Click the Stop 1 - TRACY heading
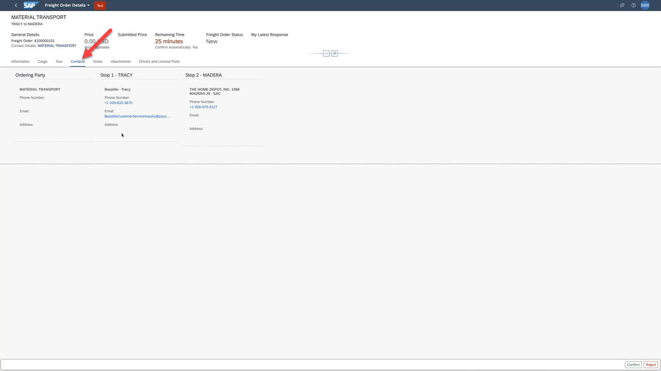The height and width of the screenshot is (371, 661). [x=116, y=75]
